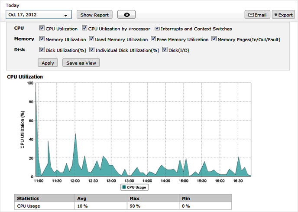Click the eye icon view button
The height and width of the screenshot is (212, 298).
tap(126, 15)
